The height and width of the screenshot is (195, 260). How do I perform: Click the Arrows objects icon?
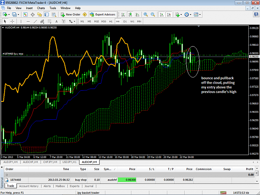(x=71, y=21)
